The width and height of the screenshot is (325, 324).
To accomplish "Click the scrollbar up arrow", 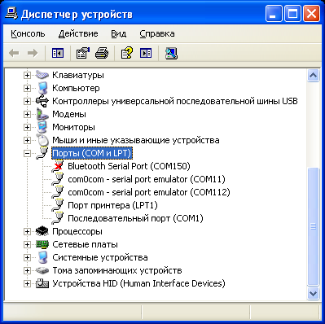I will pos(313,75).
